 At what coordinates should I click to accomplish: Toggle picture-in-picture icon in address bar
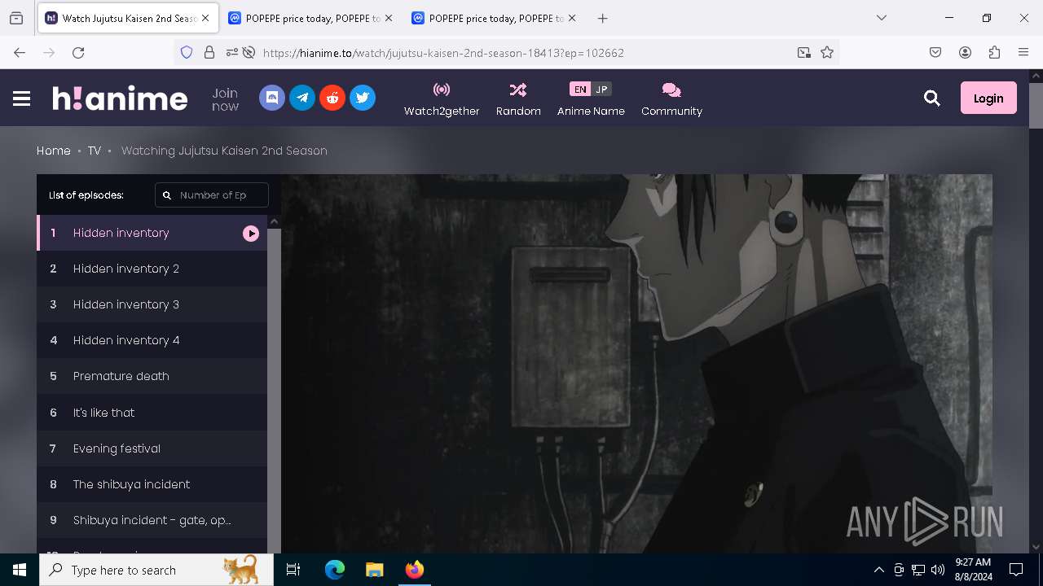pos(804,52)
